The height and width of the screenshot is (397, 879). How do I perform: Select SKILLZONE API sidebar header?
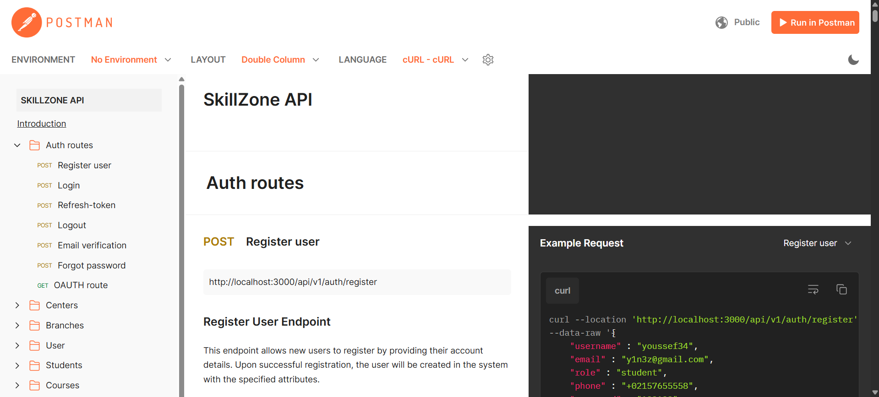[x=89, y=100]
